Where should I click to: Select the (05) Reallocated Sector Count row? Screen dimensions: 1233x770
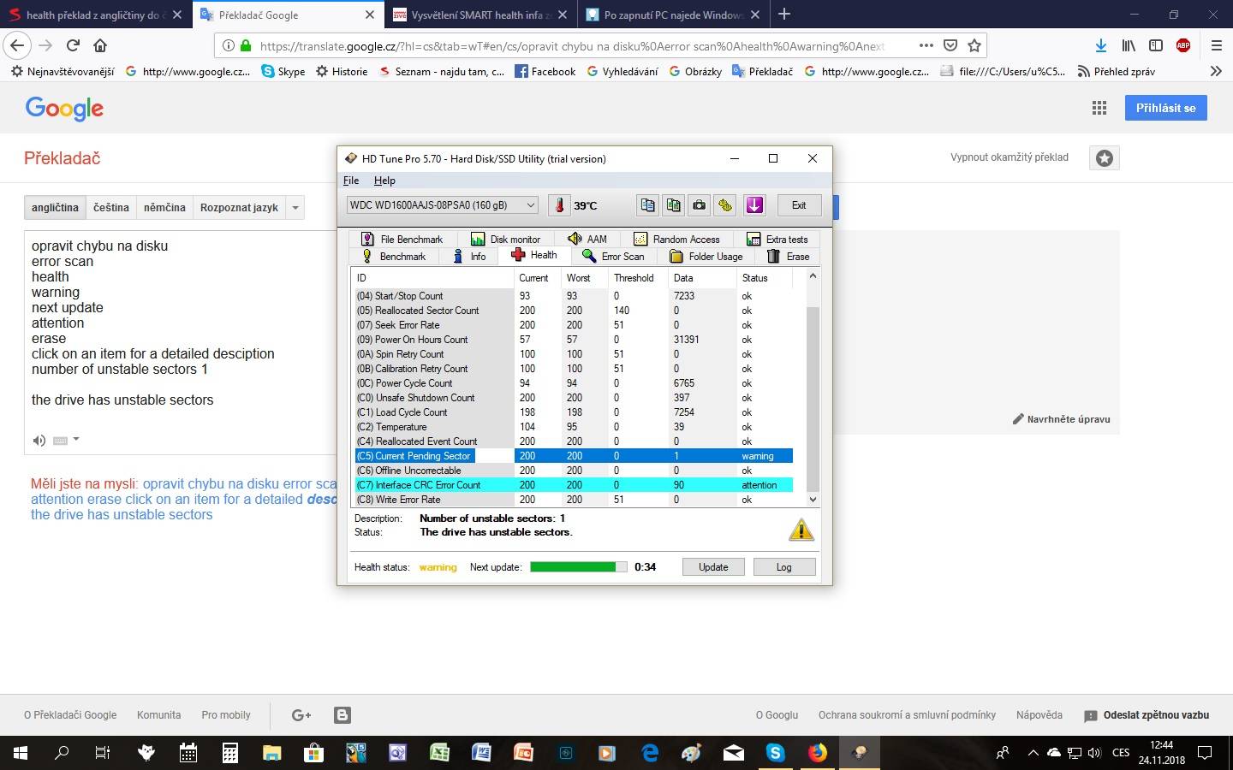[574, 311]
